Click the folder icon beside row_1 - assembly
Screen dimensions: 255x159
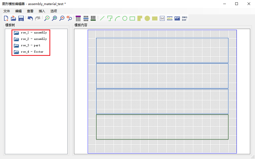[x=16, y=33]
